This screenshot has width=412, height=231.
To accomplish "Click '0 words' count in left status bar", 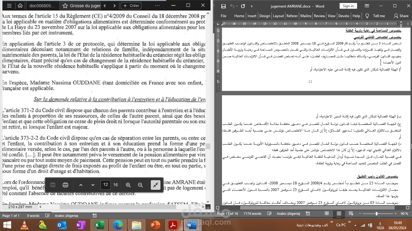I will pos(33,216).
